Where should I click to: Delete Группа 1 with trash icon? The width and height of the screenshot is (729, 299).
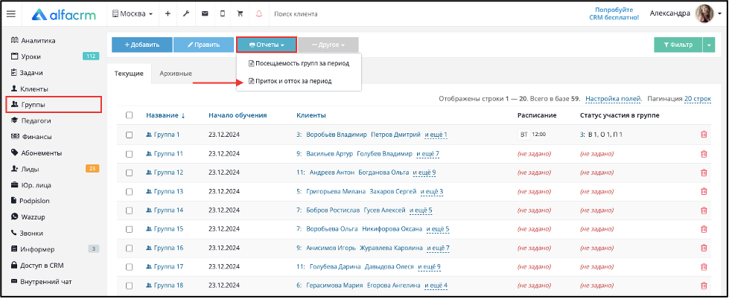tap(704, 135)
